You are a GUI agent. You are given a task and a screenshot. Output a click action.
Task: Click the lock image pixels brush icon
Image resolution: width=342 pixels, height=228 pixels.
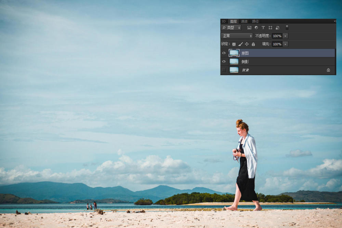pos(240,44)
